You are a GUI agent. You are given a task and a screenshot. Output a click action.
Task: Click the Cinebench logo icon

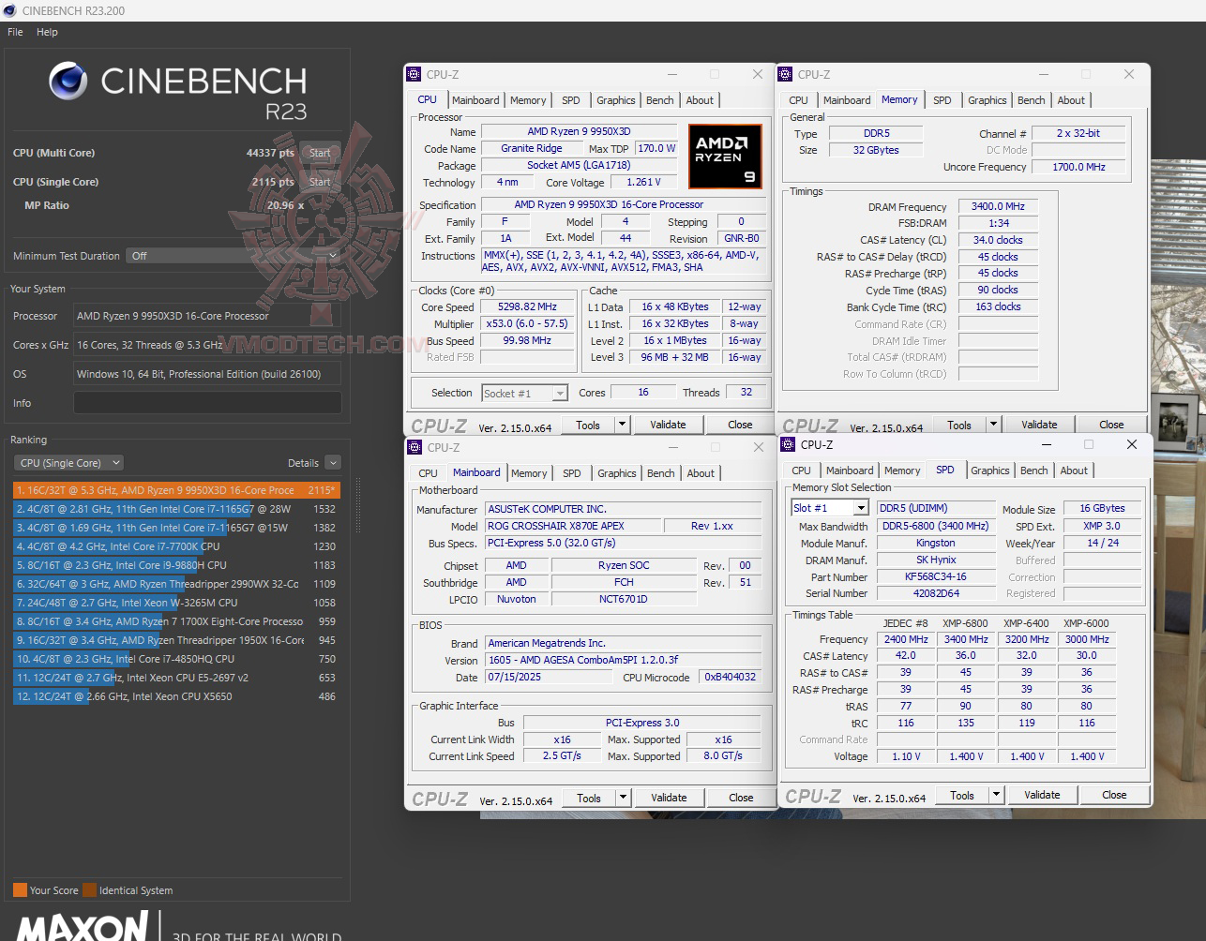[68, 82]
